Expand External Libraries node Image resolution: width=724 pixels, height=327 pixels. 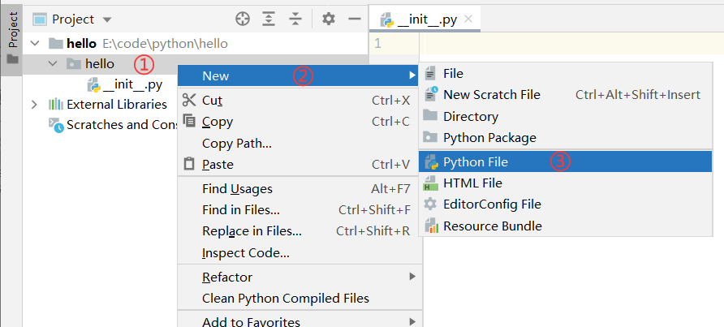coord(34,104)
